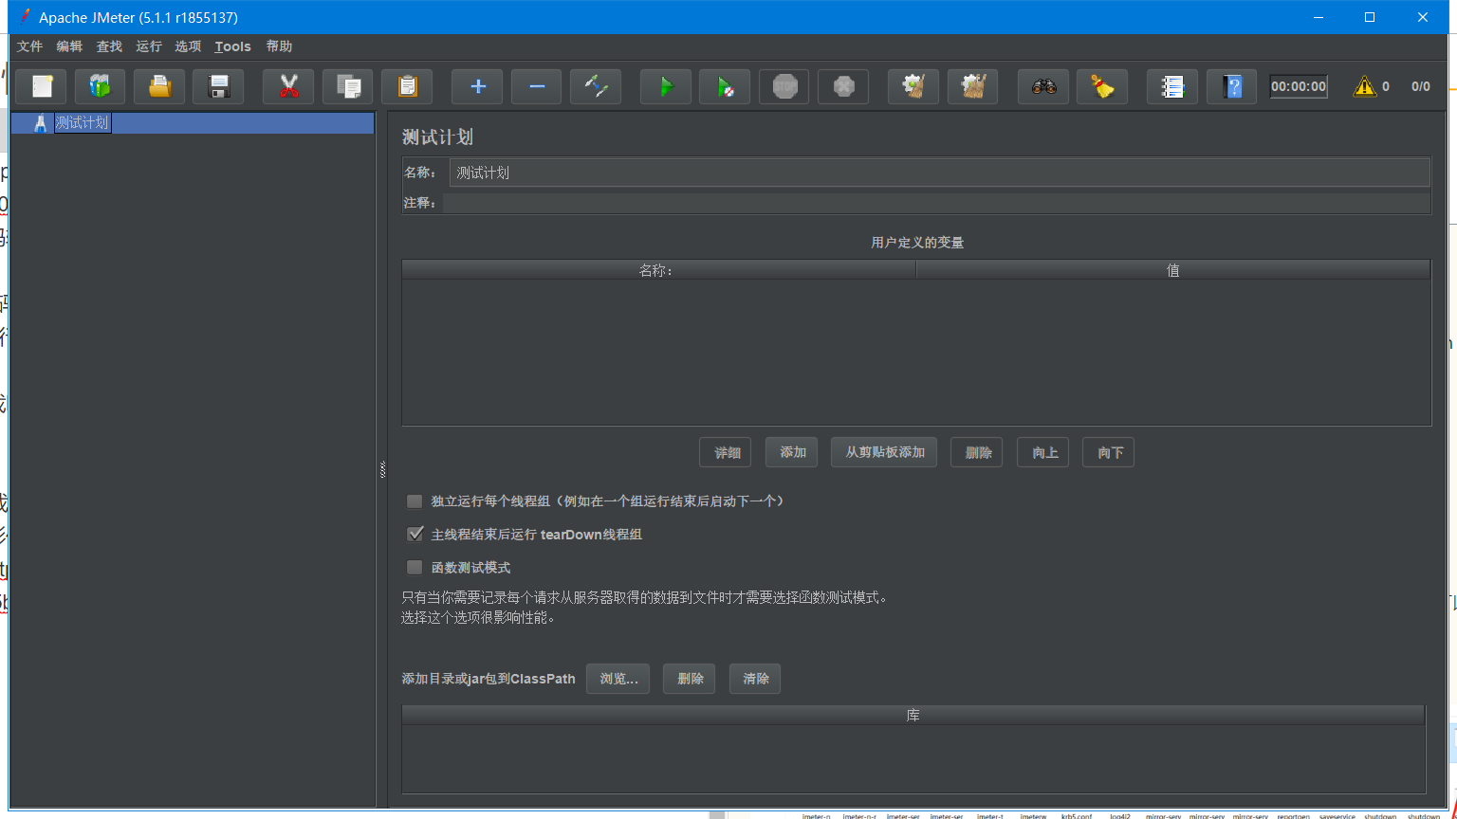The height and width of the screenshot is (819, 1457).
Task: Click the 00:00:00 elapsed time display
Action: click(1299, 86)
